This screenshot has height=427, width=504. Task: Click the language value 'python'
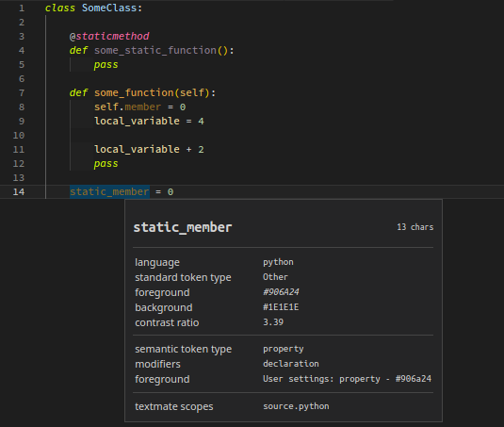[x=278, y=262]
